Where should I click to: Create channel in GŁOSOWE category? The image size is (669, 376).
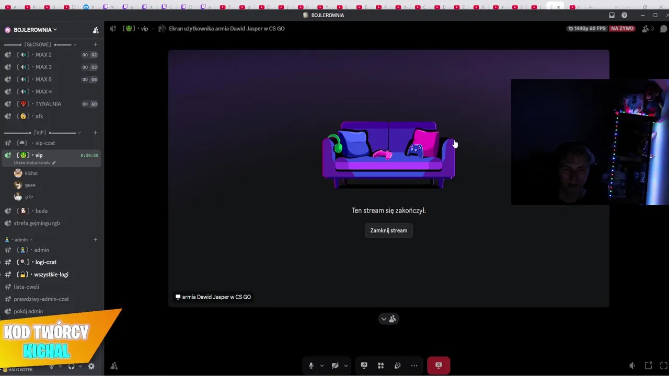coord(95,44)
